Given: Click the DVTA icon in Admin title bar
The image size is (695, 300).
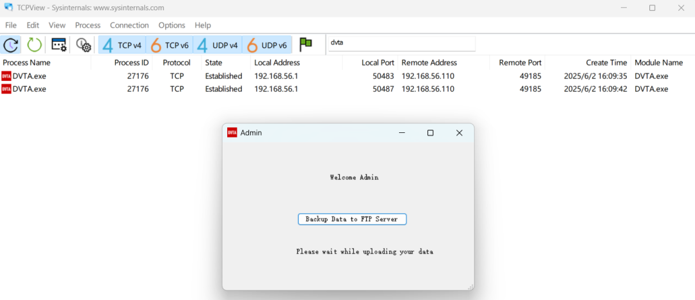Looking at the screenshot, I should [232, 132].
